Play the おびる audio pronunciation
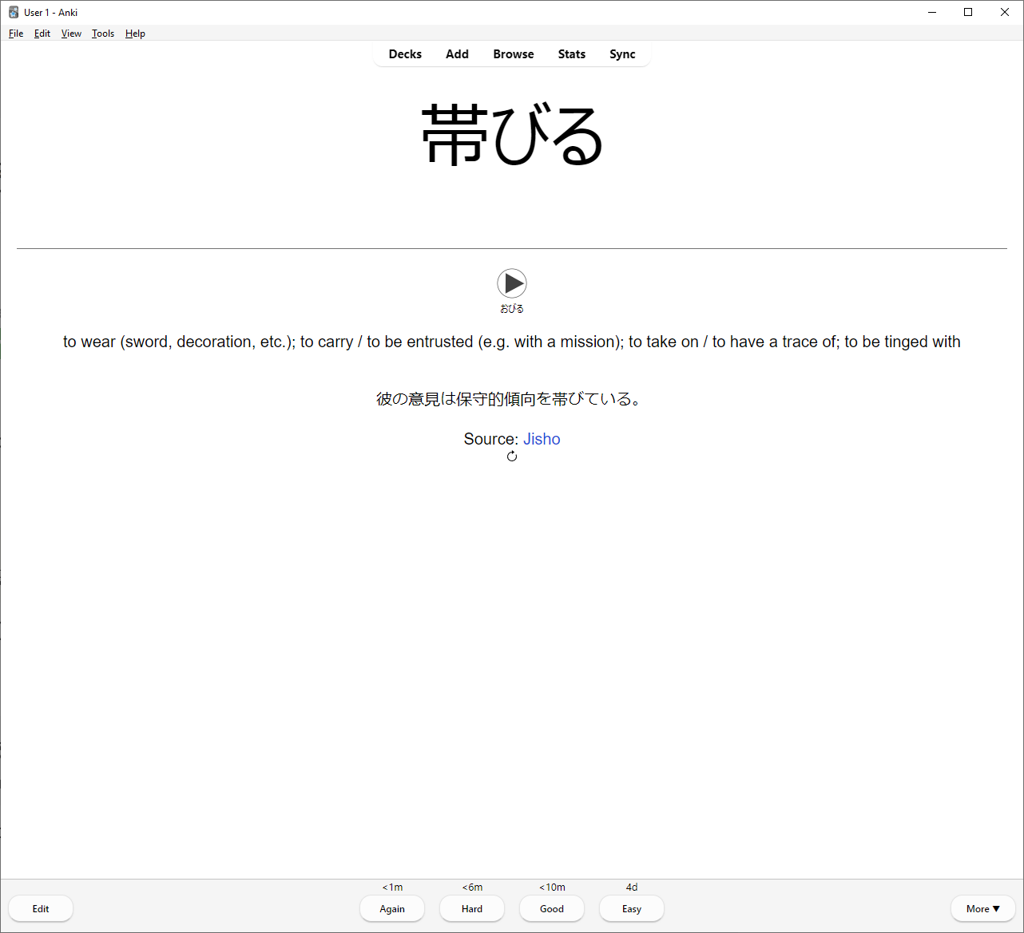This screenshot has width=1024, height=933. pyautogui.click(x=512, y=283)
